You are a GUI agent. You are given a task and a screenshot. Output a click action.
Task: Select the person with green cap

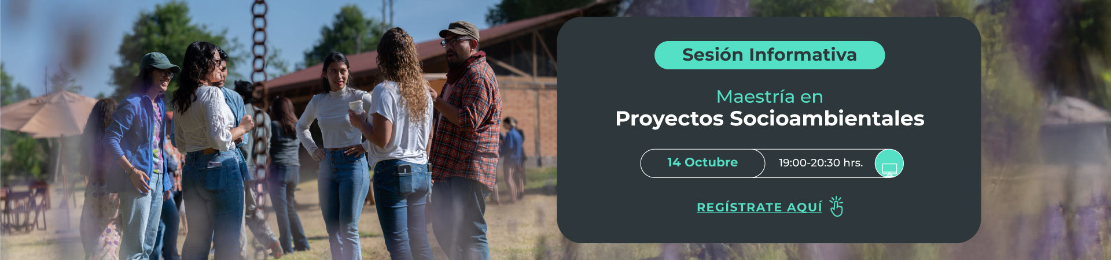[140, 156]
